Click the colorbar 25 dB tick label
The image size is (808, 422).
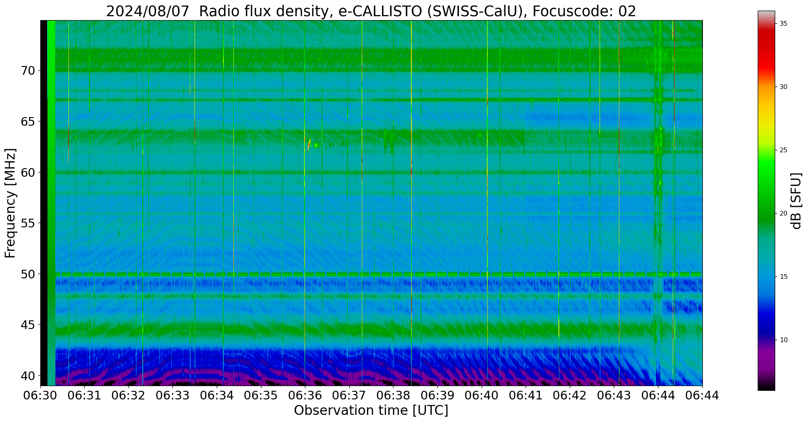pyautogui.click(x=783, y=150)
